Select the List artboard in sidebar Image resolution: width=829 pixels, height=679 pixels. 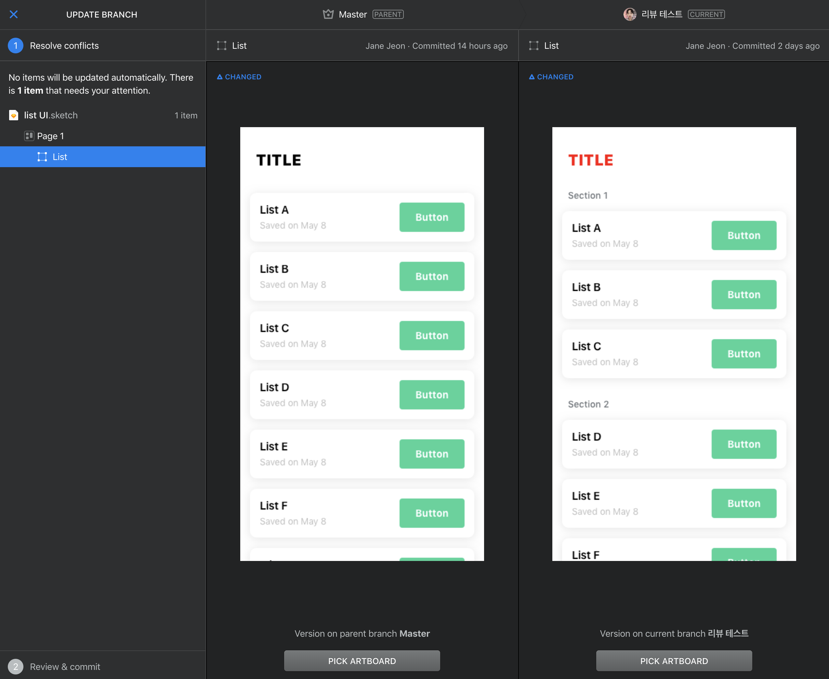[x=60, y=157]
